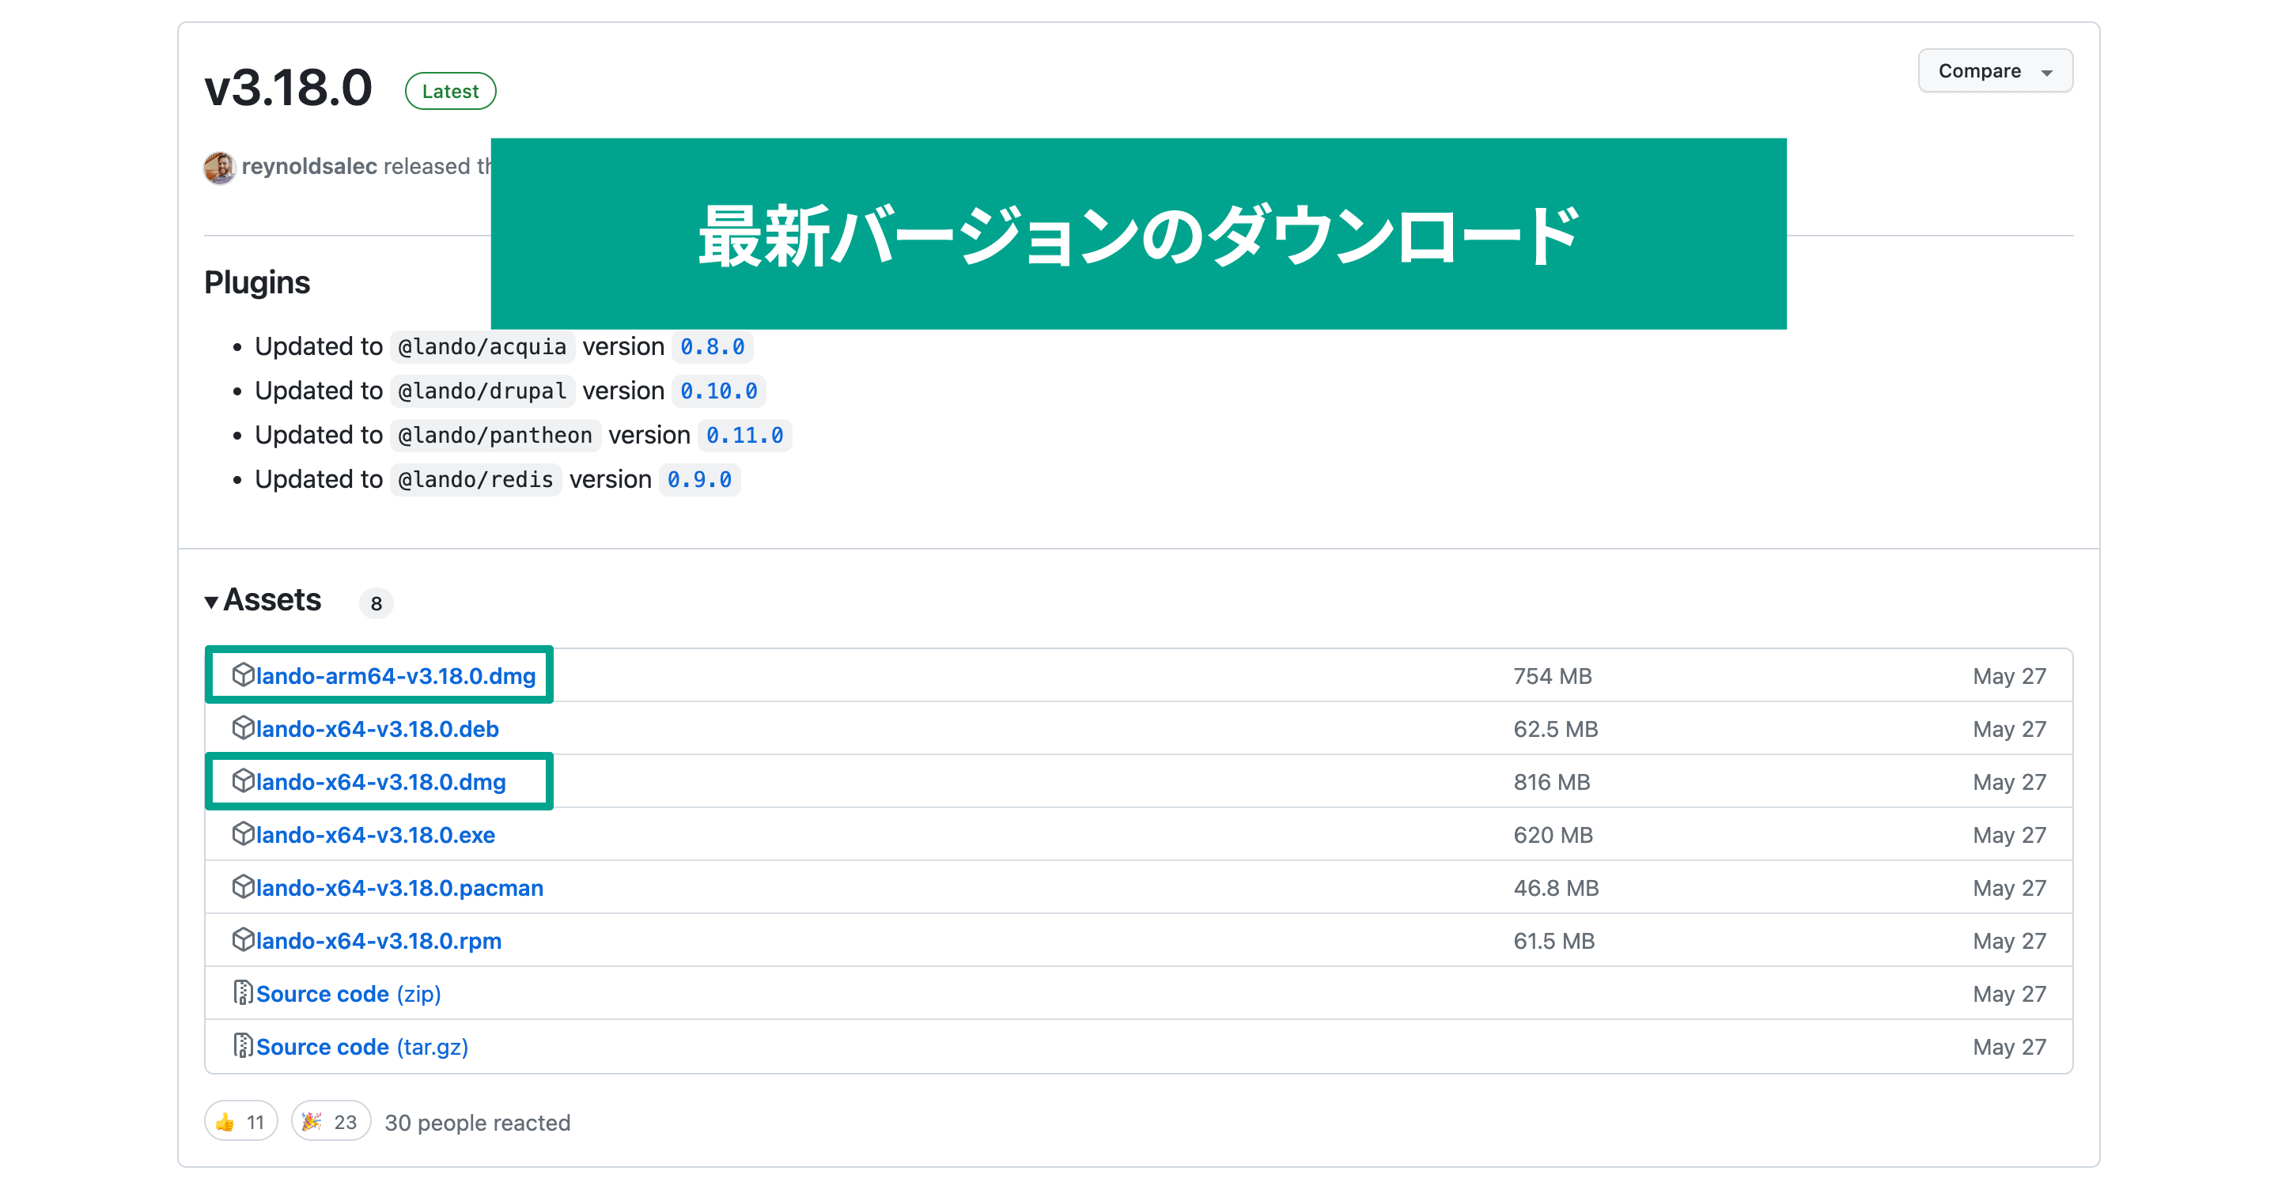The width and height of the screenshot is (2278, 1186).
Task: Click package icon beside lando-arm64 dmg
Action: coord(243,674)
